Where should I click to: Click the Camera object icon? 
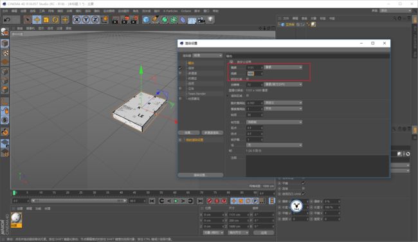(x=201, y=20)
